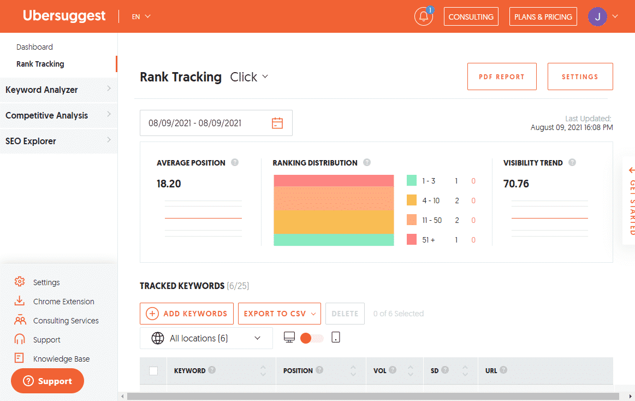The height and width of the screenshot is (401, 635).
Task: Sort by Position column arrows
Action: pyautogui.click(x=353, y=370)
